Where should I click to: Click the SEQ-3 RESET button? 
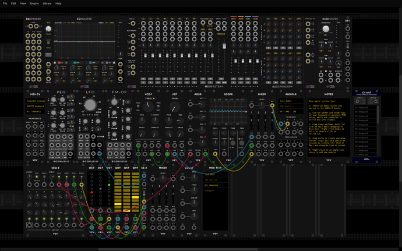pyautogui.click(x=44, y=176)
